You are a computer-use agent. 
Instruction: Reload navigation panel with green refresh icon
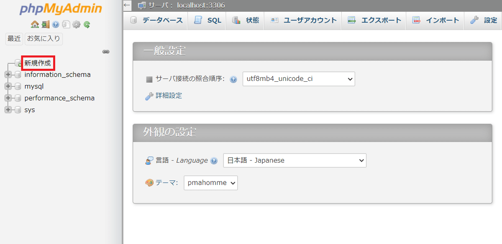(87, 25)
